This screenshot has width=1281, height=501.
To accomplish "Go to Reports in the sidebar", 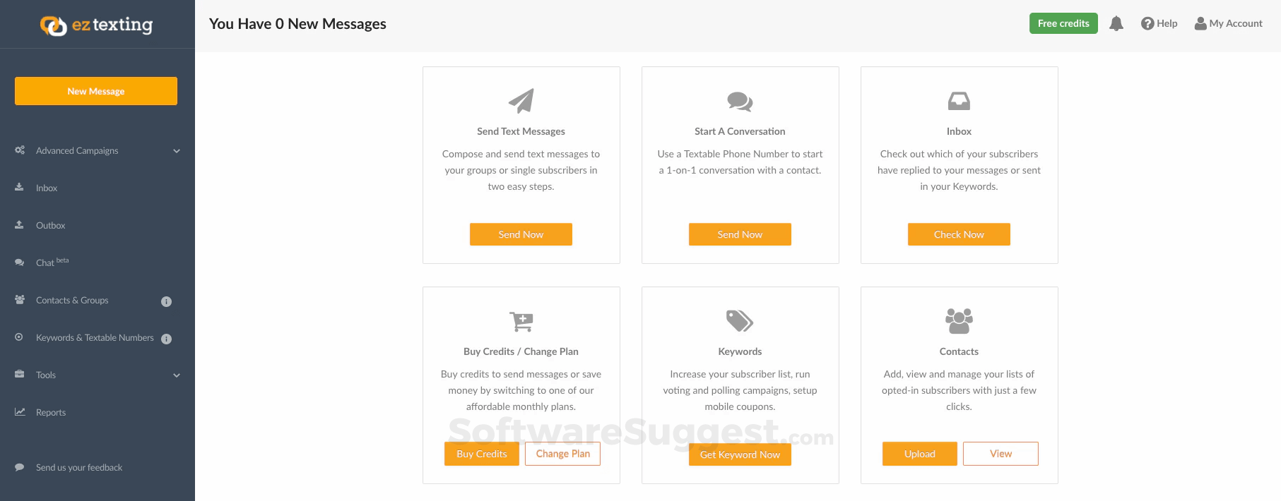I will 50,413.
